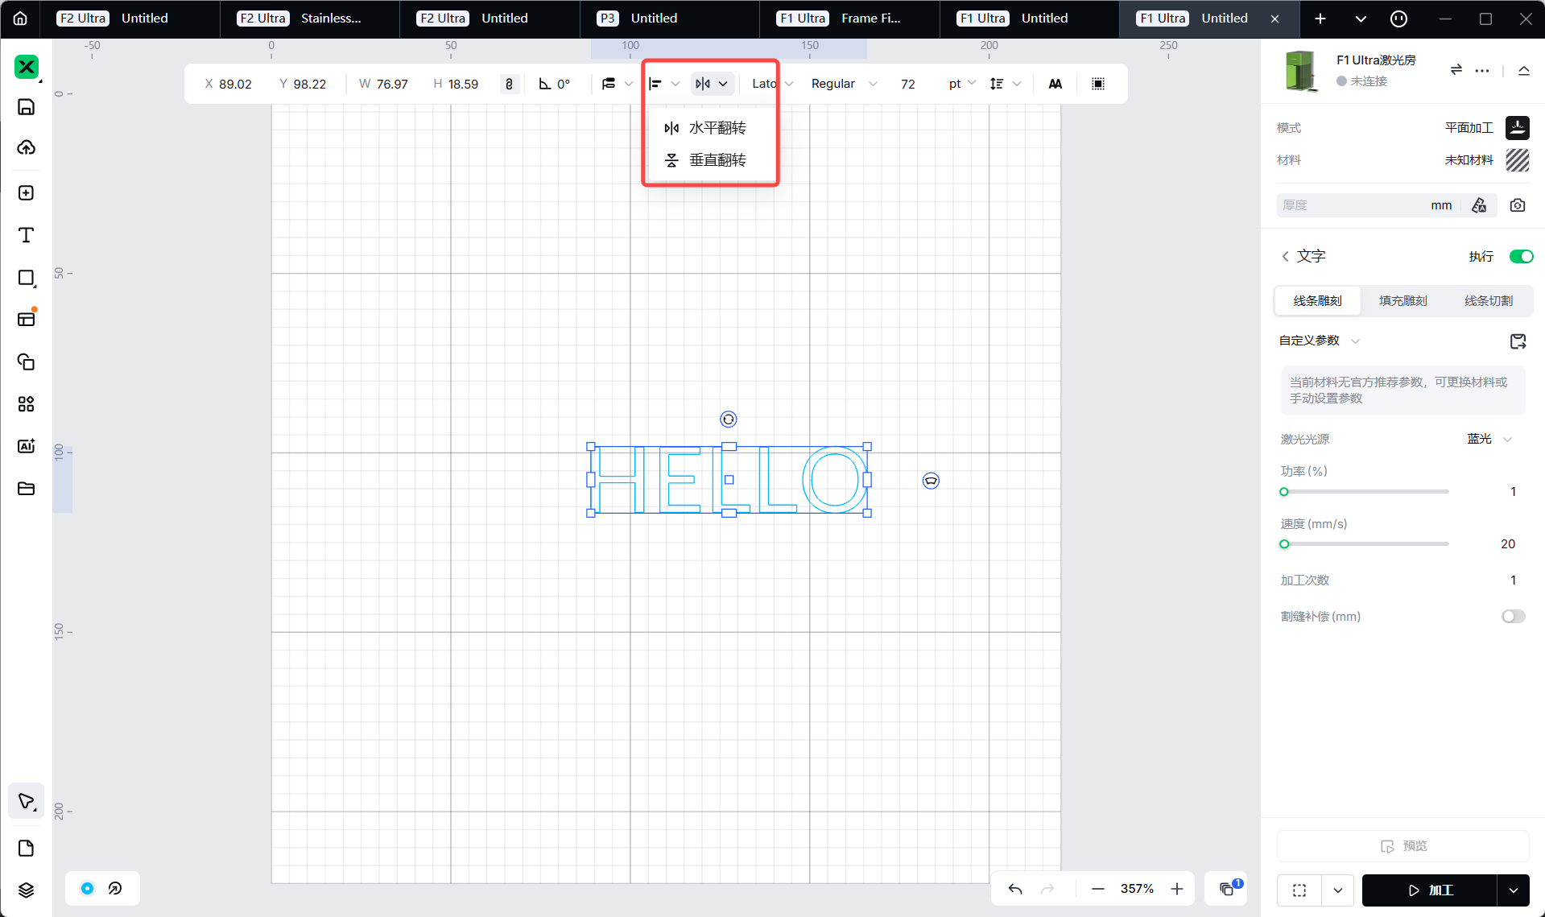
Task: Open the Regular font style dropdown
Action: pos(843,84)
